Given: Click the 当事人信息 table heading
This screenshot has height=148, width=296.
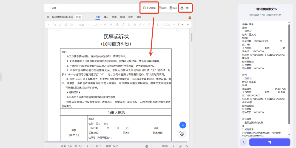Looking at the screenshot, I should pos(116,113).
